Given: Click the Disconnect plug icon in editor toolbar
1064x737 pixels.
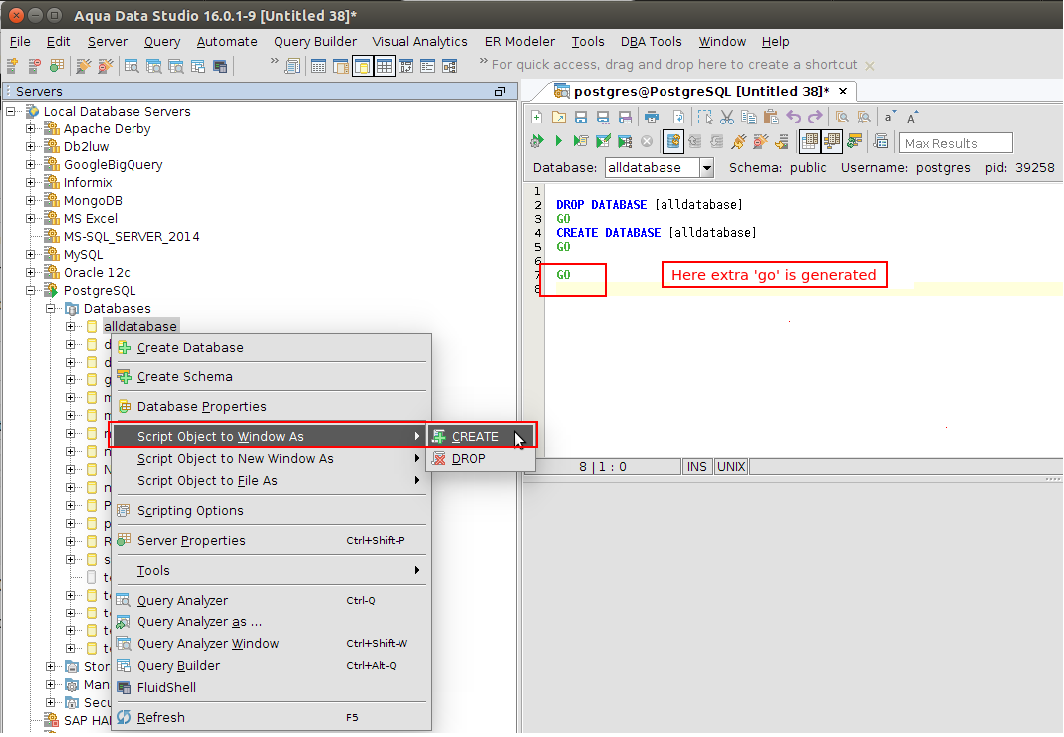Looking at the screenshot, I should point(761,141).
